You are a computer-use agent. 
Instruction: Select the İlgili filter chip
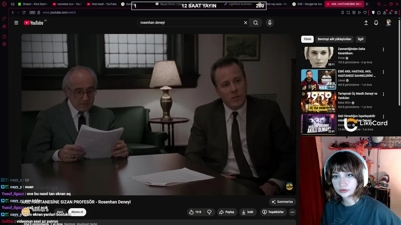[x=361, y=39]
